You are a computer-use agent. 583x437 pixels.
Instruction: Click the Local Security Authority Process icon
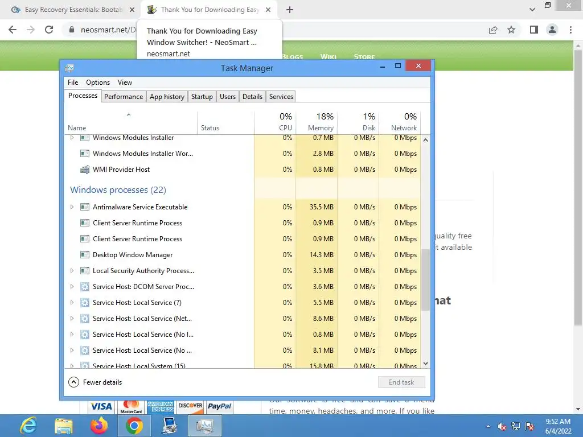85,271
